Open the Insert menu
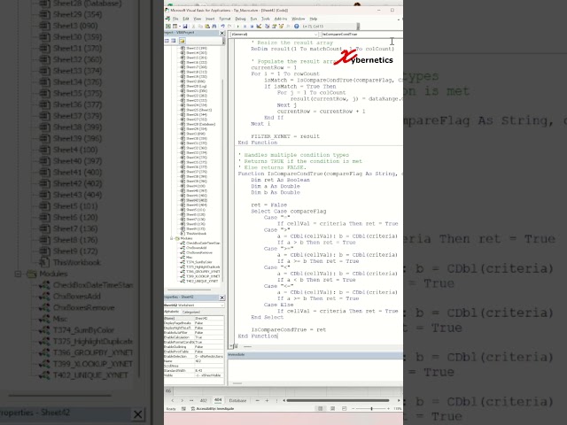Image resolution: width=567 pixels, height=425 pixels. 209,18
